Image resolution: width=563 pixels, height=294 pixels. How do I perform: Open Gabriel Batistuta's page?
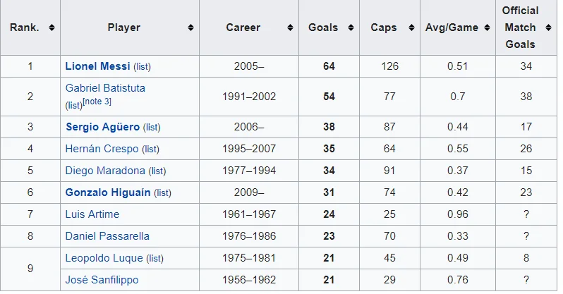(x=105, y=88)
